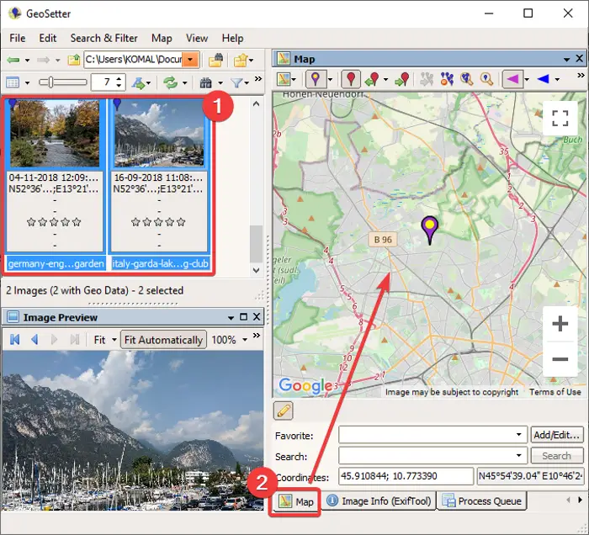Image resolution: width=589 pixels, height=535 pixels.
Task: Show more map toolbar items
Action: [581, 76]
